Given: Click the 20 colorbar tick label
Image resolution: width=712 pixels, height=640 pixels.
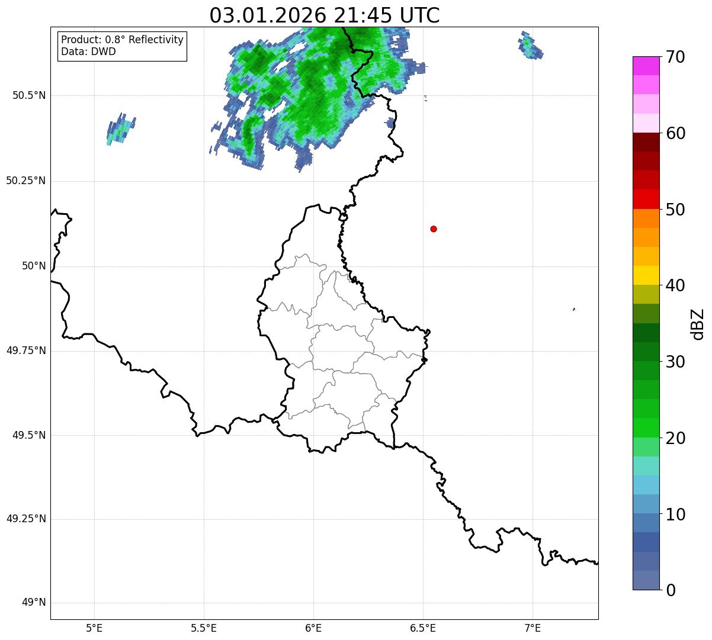Looking at the screenshot, I should (675, 438).
